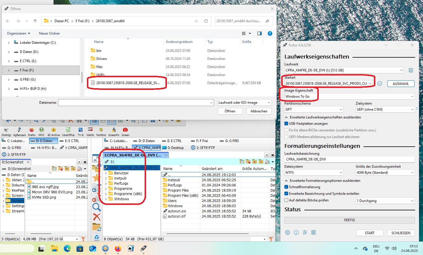Show the Rufus log icon
The height and width of the screenshot is (255, 423).
click(x=314, y=233)
